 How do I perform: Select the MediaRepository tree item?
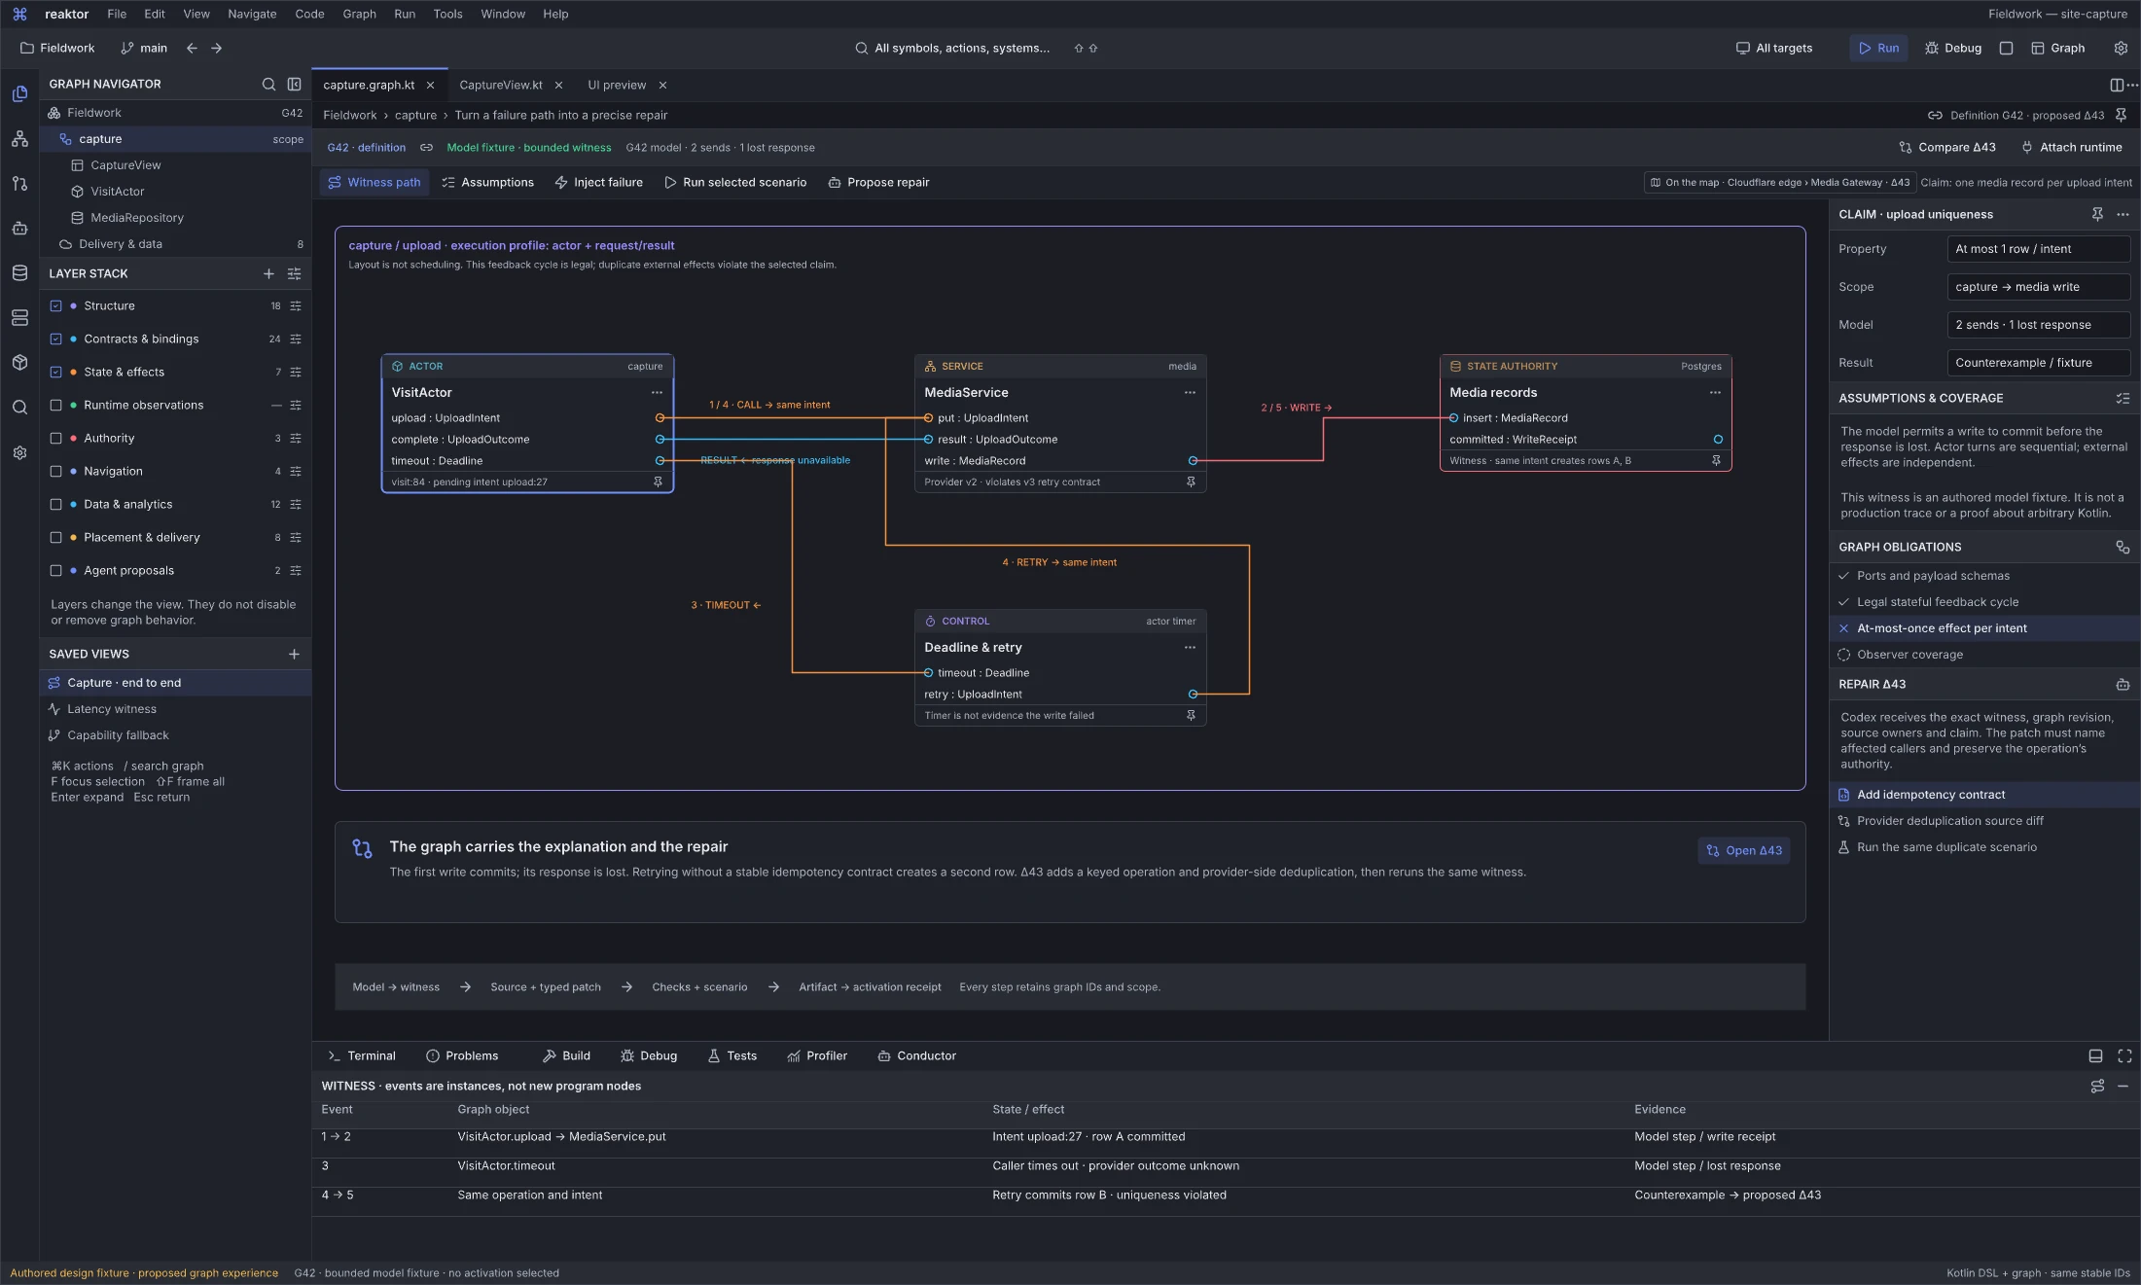(175, 218)
